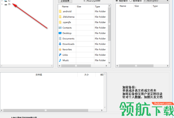Sort middle file list by Type header
Screen dimensions: 174x118
97,7
